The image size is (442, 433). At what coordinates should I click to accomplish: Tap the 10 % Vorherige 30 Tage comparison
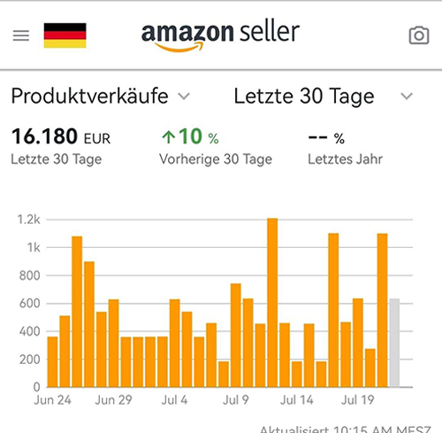[216, 146]
